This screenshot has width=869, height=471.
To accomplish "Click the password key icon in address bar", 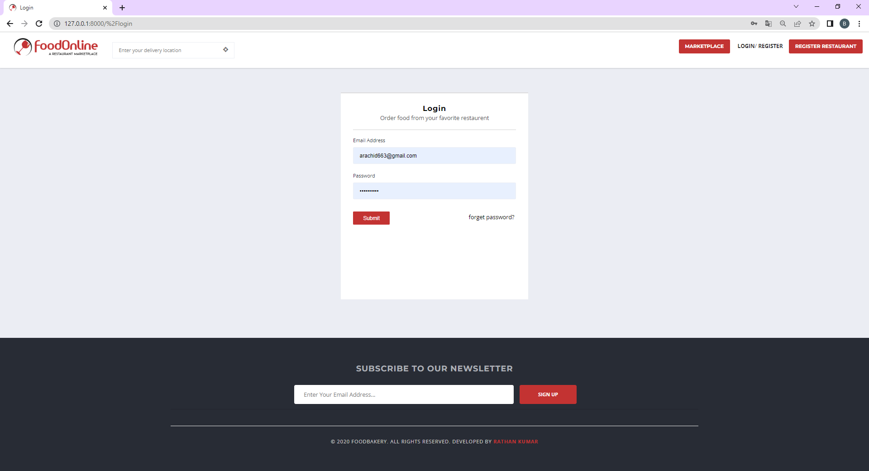I will coord(754,24).
